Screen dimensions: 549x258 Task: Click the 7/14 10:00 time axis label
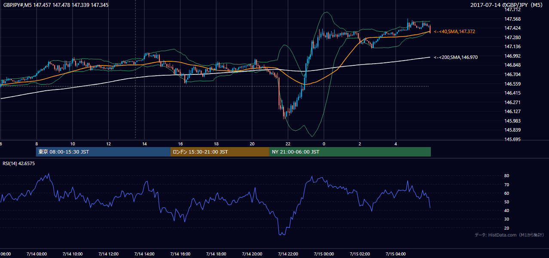pos(72,254)
